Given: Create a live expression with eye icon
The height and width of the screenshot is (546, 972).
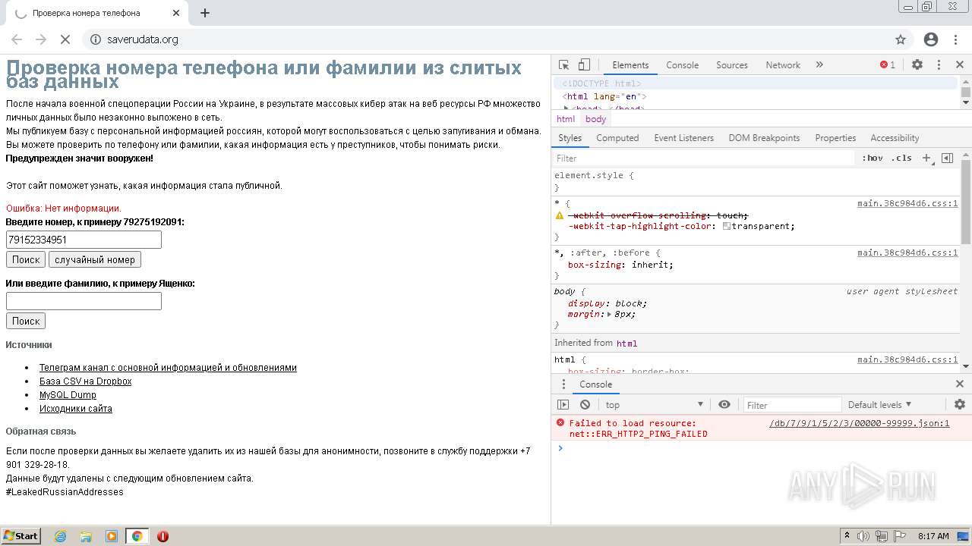Looking at the screenshot, I should tap(724, 405).
